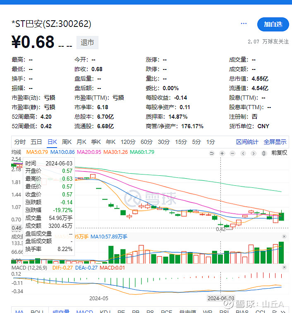Switch to the 分时 intraday tab

point(20,142)
